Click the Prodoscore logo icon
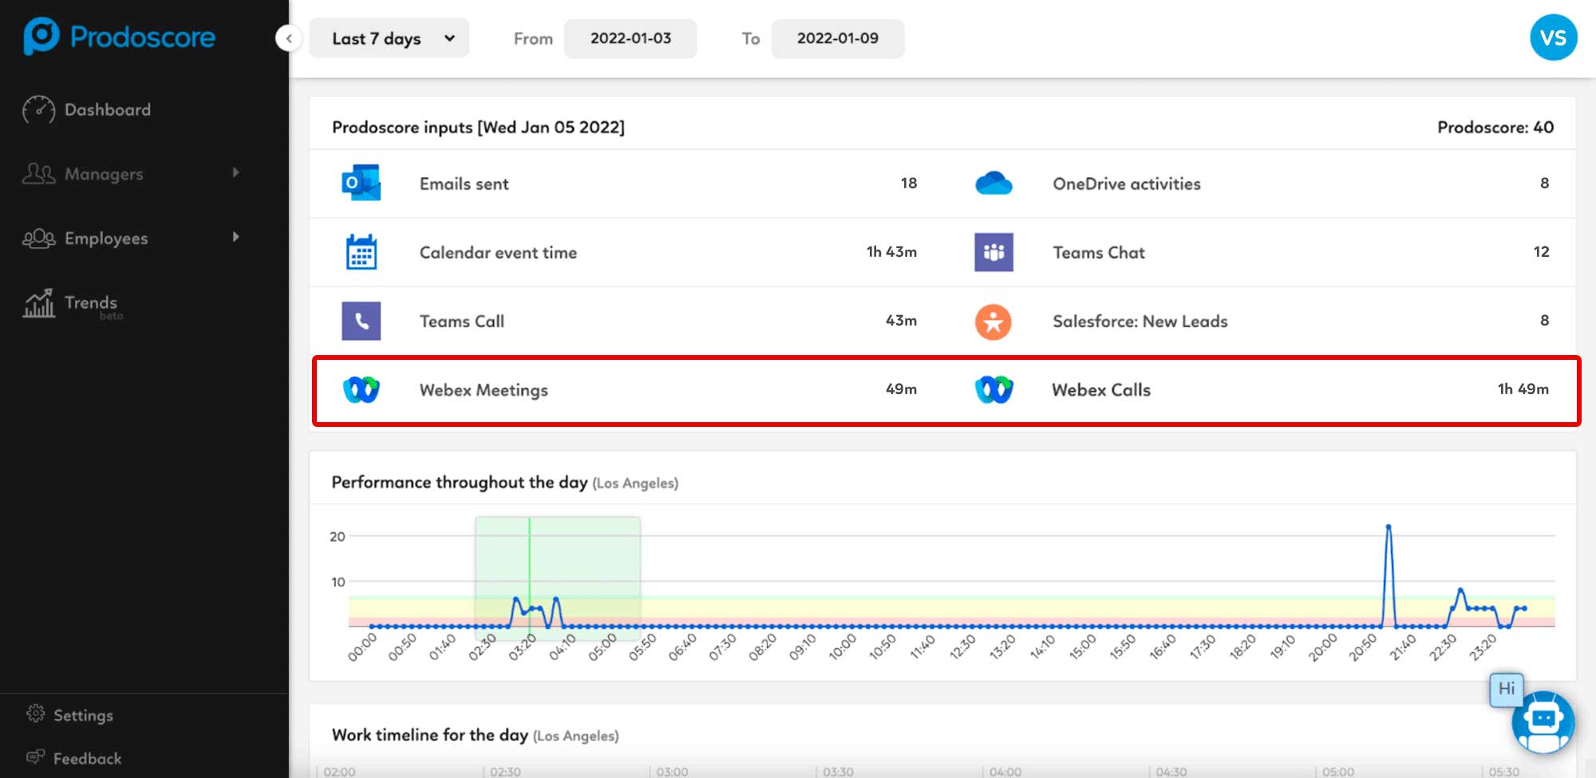 (41, 36)
